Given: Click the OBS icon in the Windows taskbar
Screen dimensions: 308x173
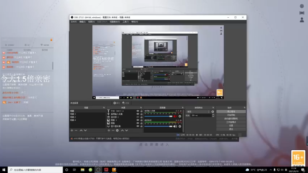Looking at the screenshot, I should point(98,170).
